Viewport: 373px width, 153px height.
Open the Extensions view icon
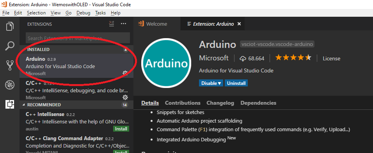coord(10,104)
